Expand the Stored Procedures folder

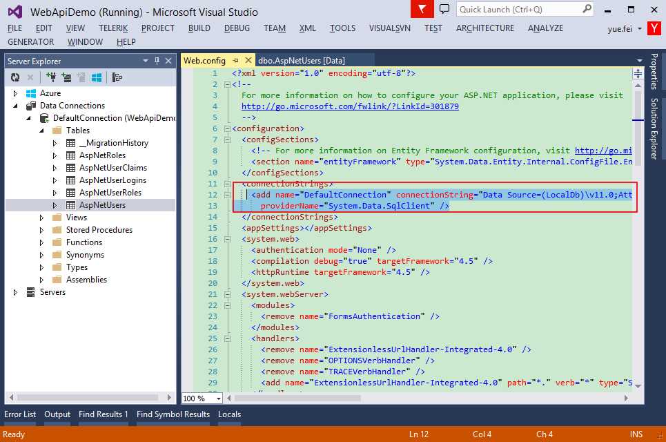(x=41, y=230)
